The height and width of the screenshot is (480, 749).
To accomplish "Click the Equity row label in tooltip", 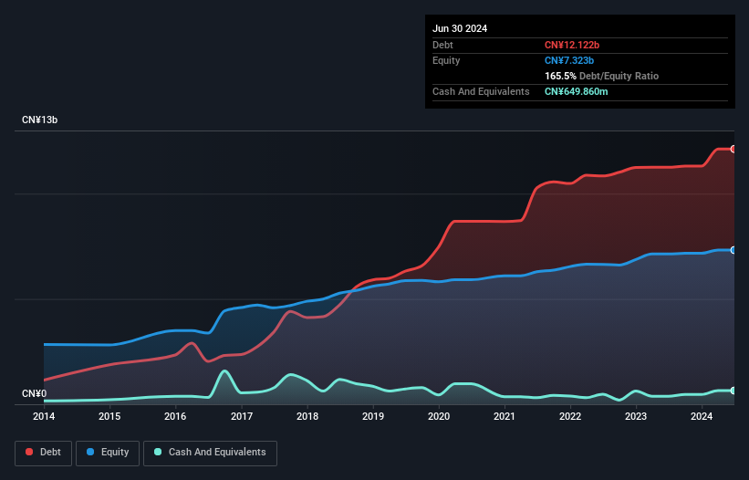I will [x=446, y=60].
